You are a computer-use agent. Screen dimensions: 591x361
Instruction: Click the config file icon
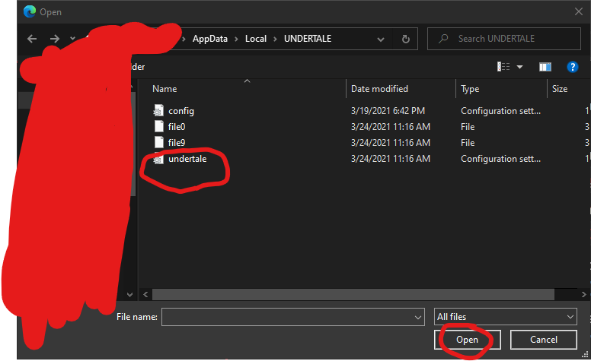tap(158, 110)
